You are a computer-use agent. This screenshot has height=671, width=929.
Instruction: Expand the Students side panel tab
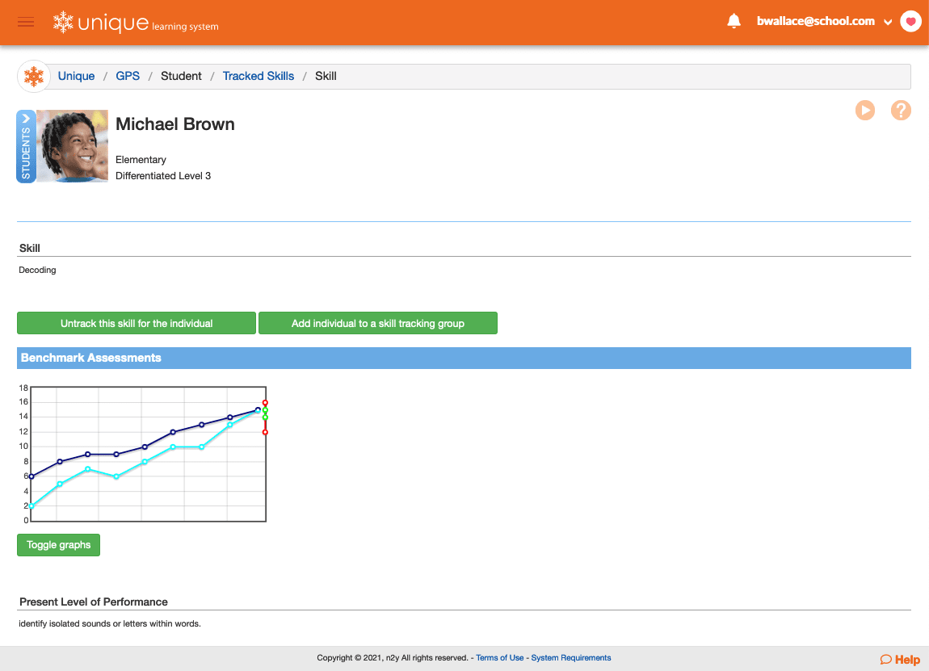click(x=26, y=146)
